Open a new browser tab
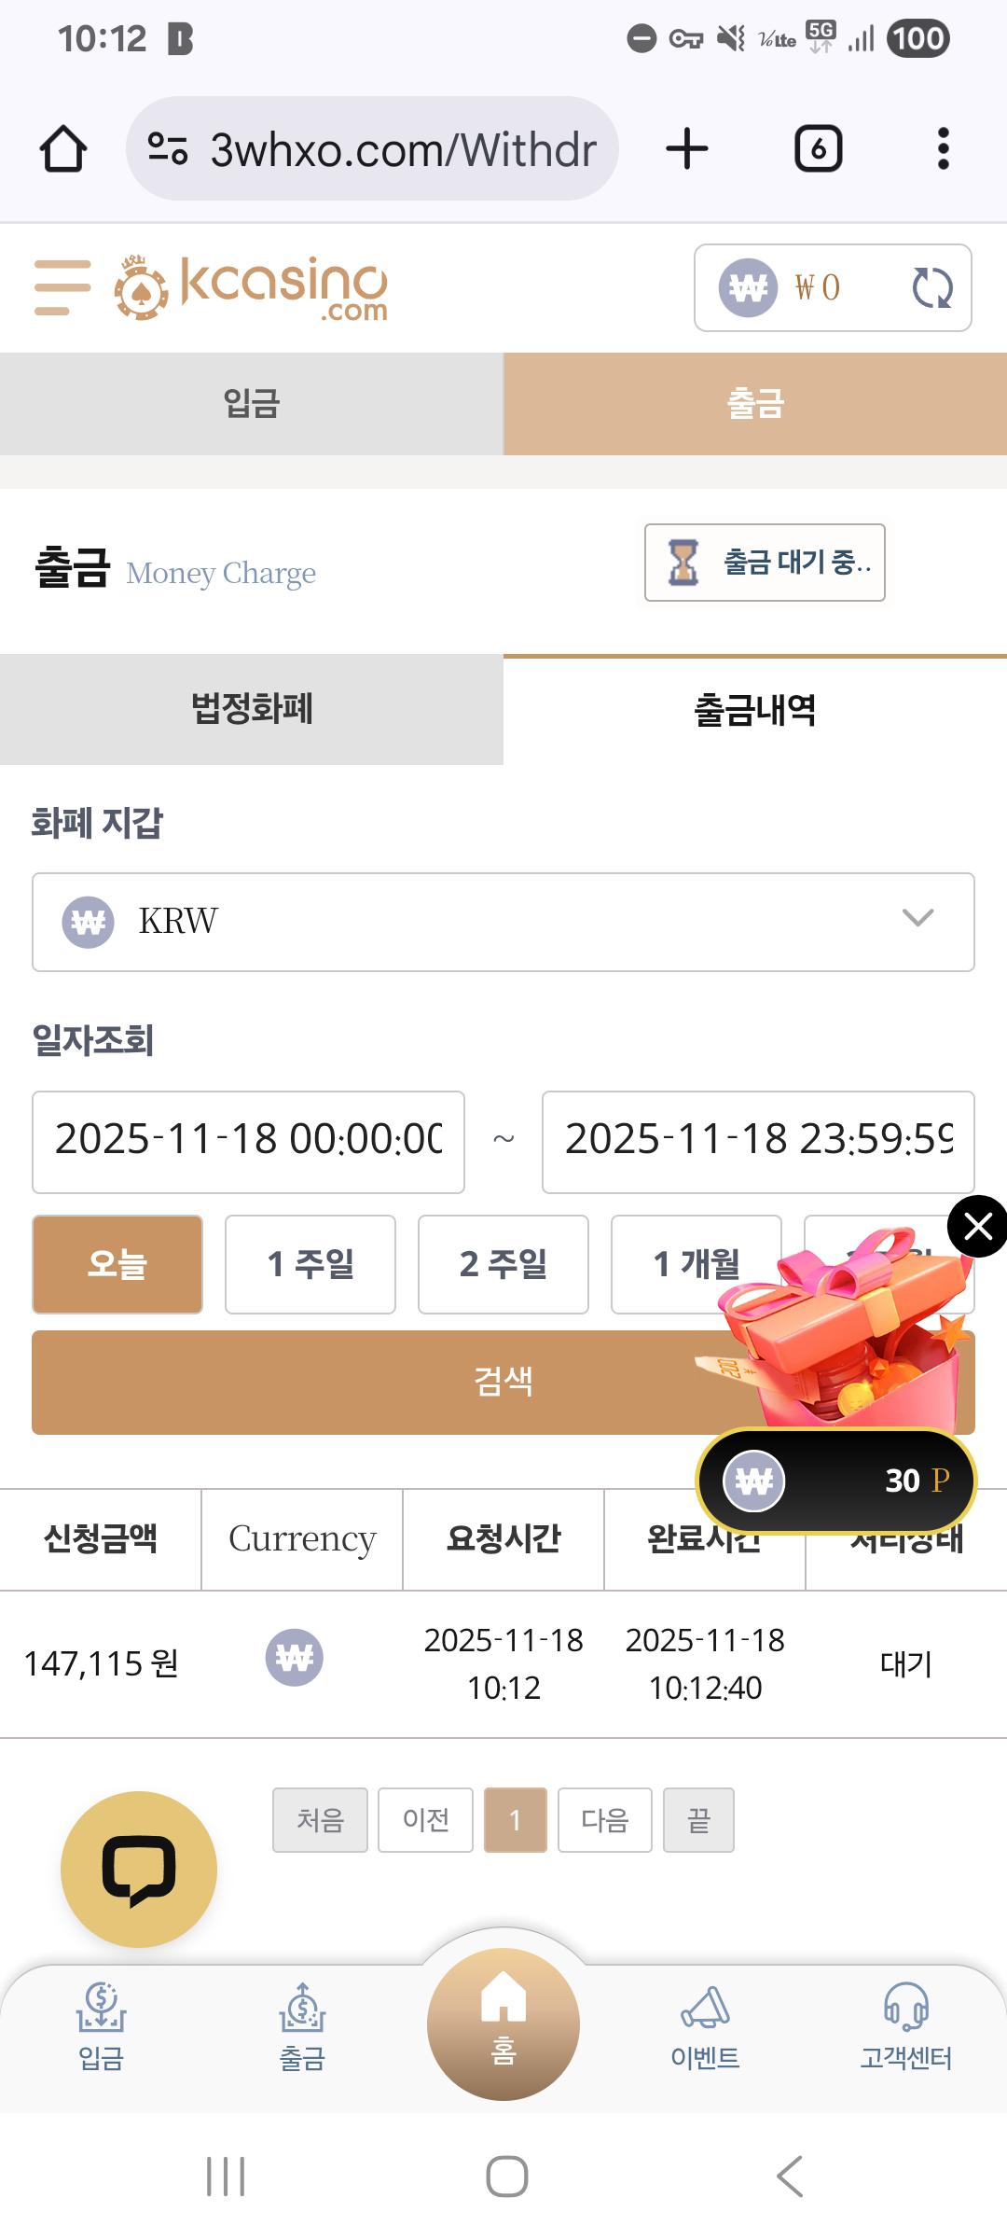This screenshot has height=2239, width=1007. (687, 149)
